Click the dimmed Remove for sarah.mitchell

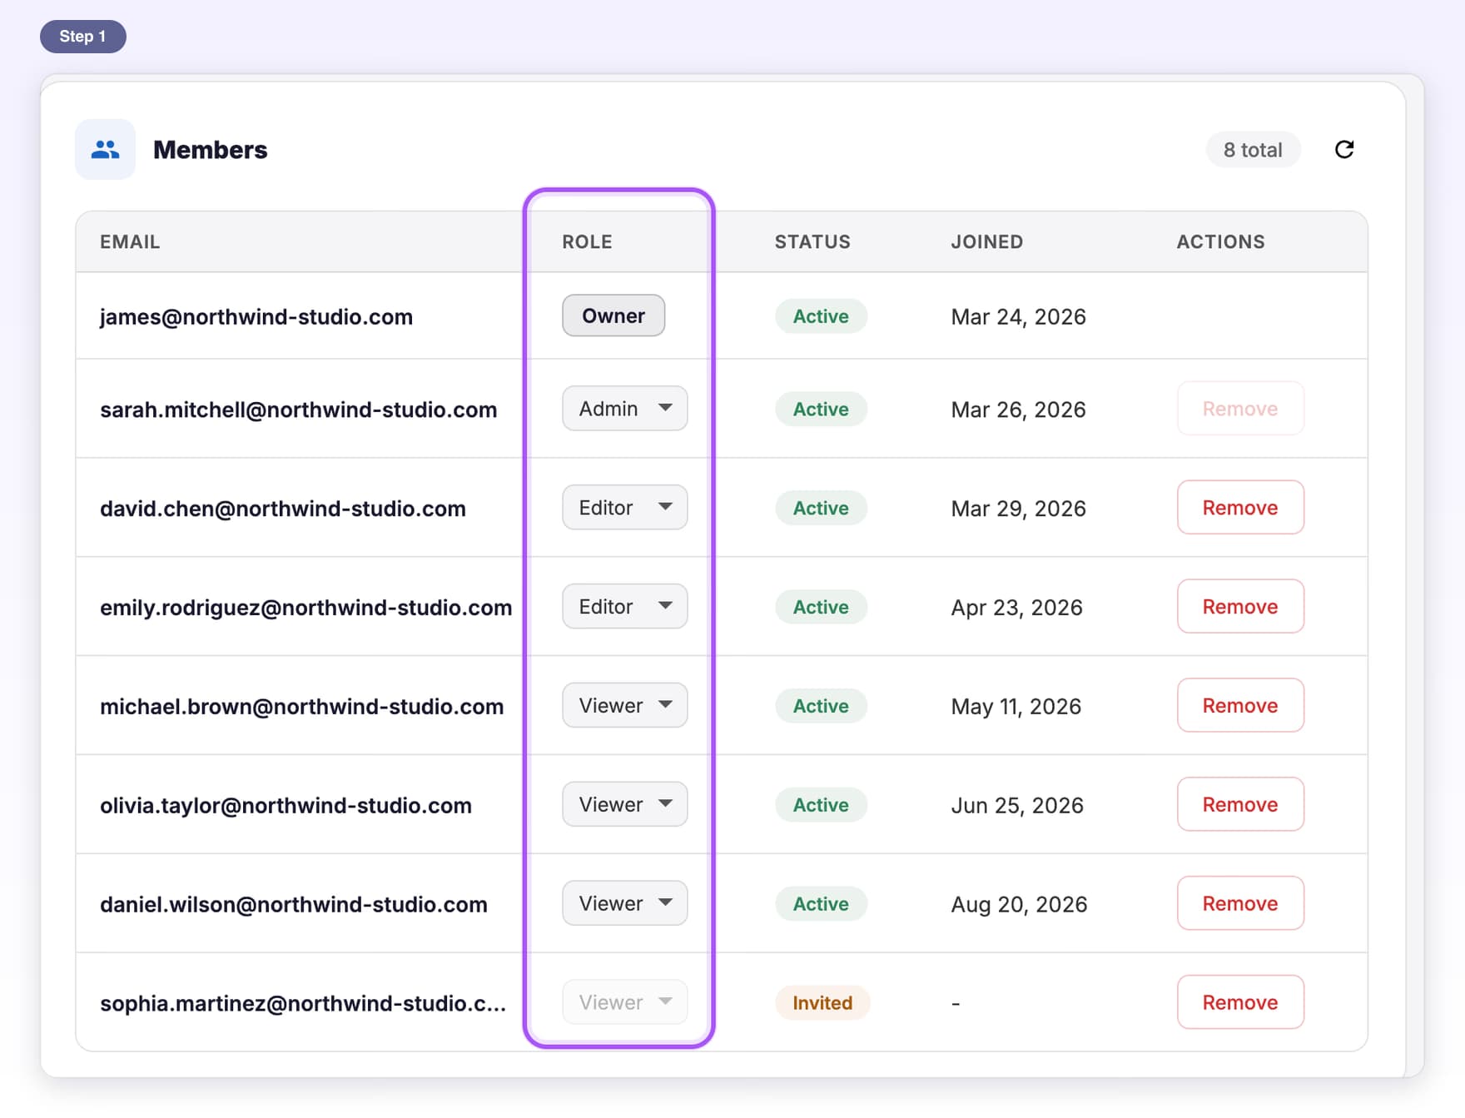1240,409
